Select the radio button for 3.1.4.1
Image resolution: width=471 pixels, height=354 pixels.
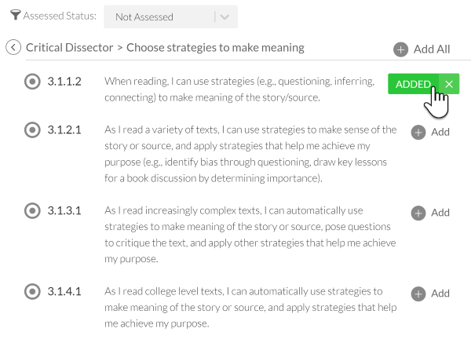32,292
